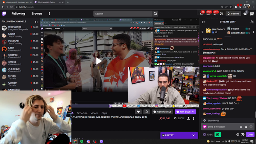This screenshot has height=144, width=256.
Task: Click inside the Twitch search field
Action: coord(123,14)
